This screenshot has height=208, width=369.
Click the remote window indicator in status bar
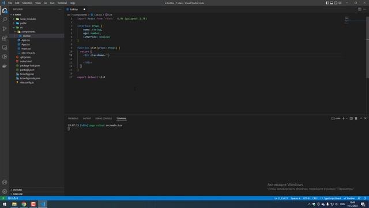3,198
